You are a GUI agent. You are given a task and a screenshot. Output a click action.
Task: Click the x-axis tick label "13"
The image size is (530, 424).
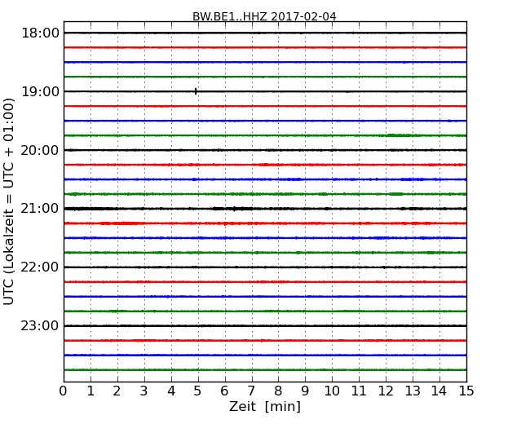coord(413,391)
